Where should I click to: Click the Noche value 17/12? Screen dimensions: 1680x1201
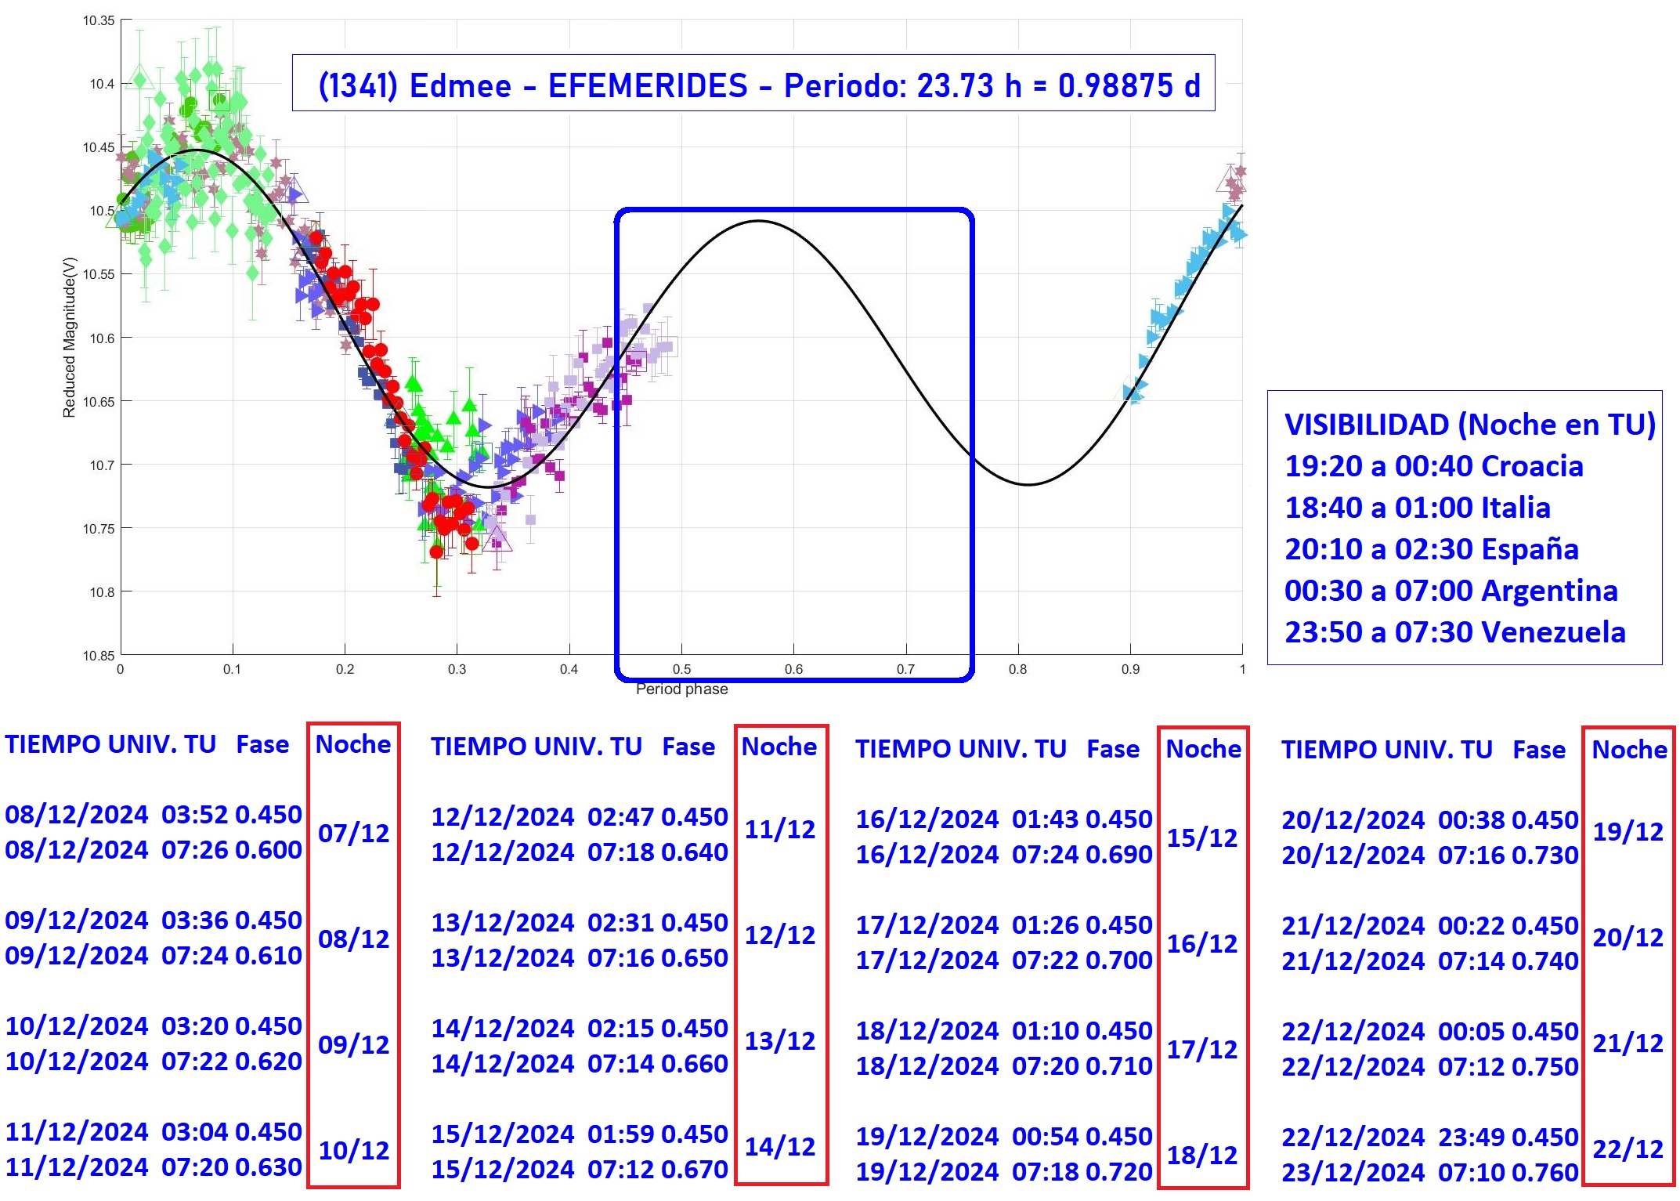coord(1202,1049)
